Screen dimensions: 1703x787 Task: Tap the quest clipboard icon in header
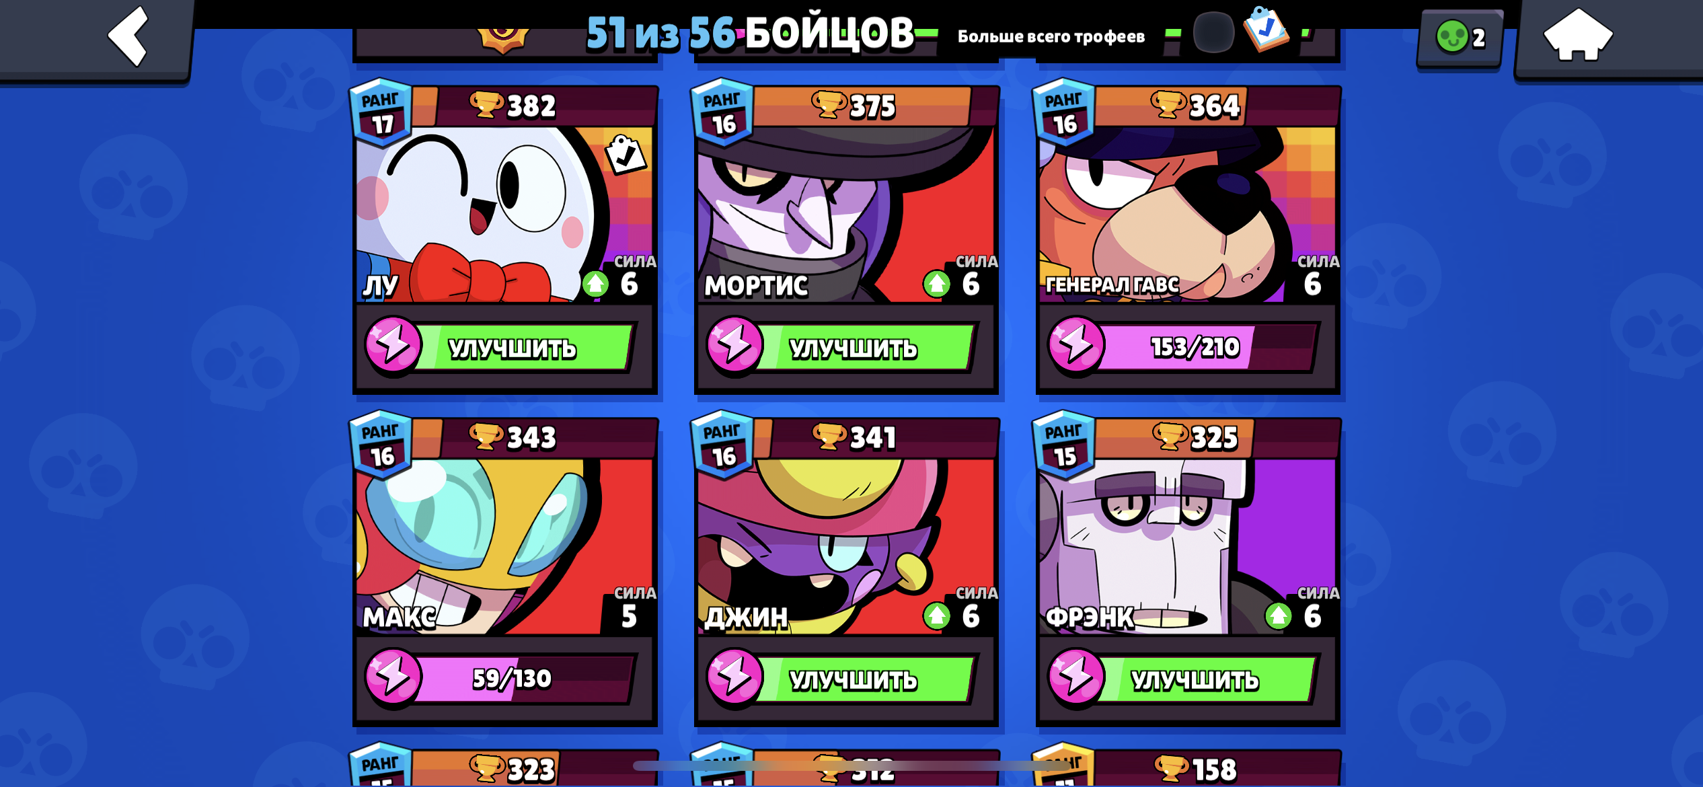[x=1266, y=29]
